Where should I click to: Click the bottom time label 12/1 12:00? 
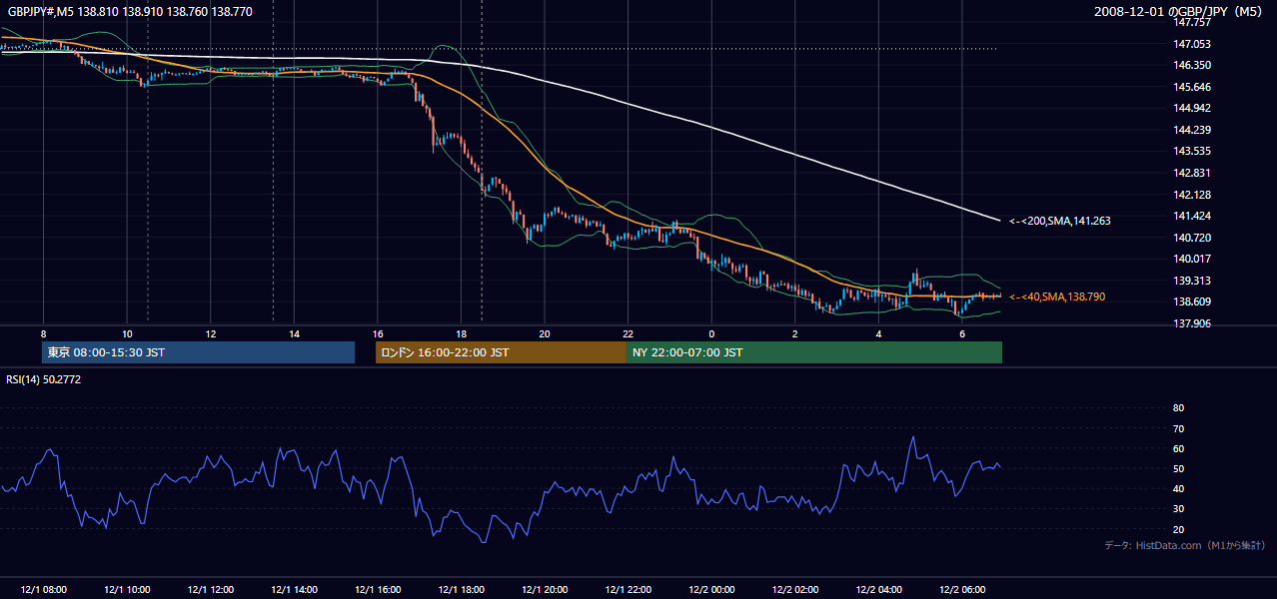211,590
